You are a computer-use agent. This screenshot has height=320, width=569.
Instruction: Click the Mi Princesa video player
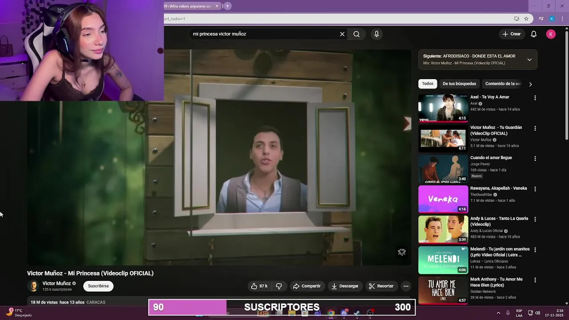pos(219,157)
